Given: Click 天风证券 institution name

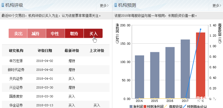Looking at the screenshot, I should 16,79.
